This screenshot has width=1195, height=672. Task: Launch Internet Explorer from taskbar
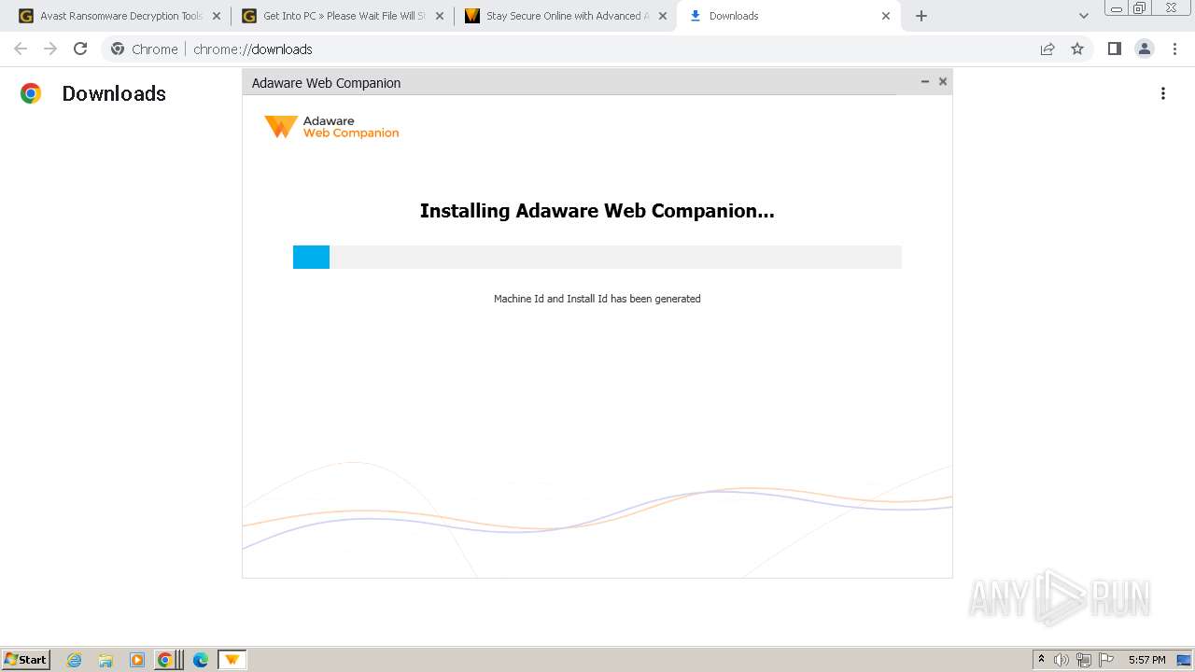pyautogui.click(x=75, y=660)
